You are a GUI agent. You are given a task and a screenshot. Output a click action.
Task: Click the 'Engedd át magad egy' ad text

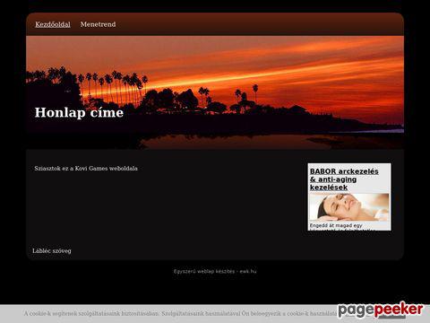(336, 225)
